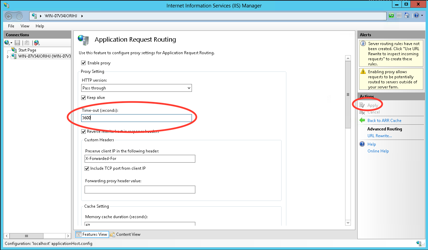Screen dimensions: 428x250
Task: Click the Configuration localhost status bar text
Action: coord(49,244)
